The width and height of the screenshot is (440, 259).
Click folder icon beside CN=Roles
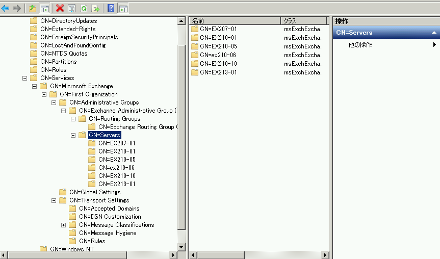(x=34, y=69)
